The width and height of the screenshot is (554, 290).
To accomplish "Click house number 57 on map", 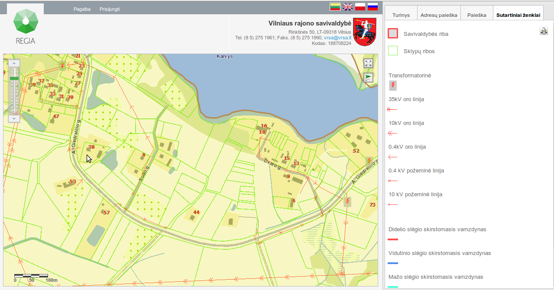I will coord(107,213).
